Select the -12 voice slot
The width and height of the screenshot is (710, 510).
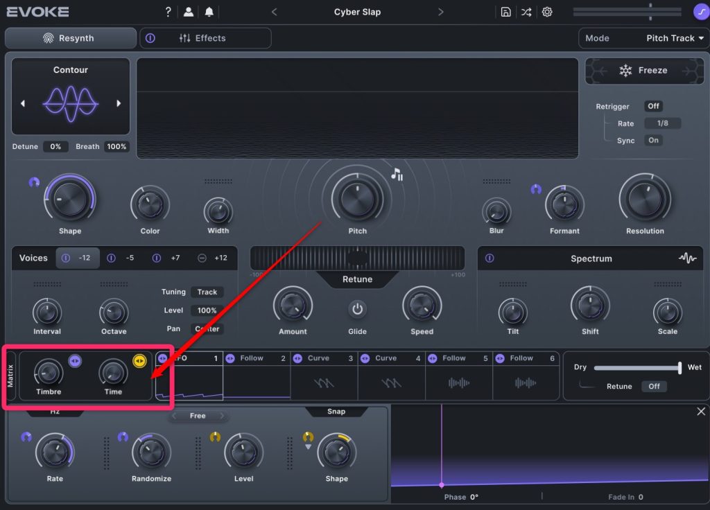pos(78,258)
